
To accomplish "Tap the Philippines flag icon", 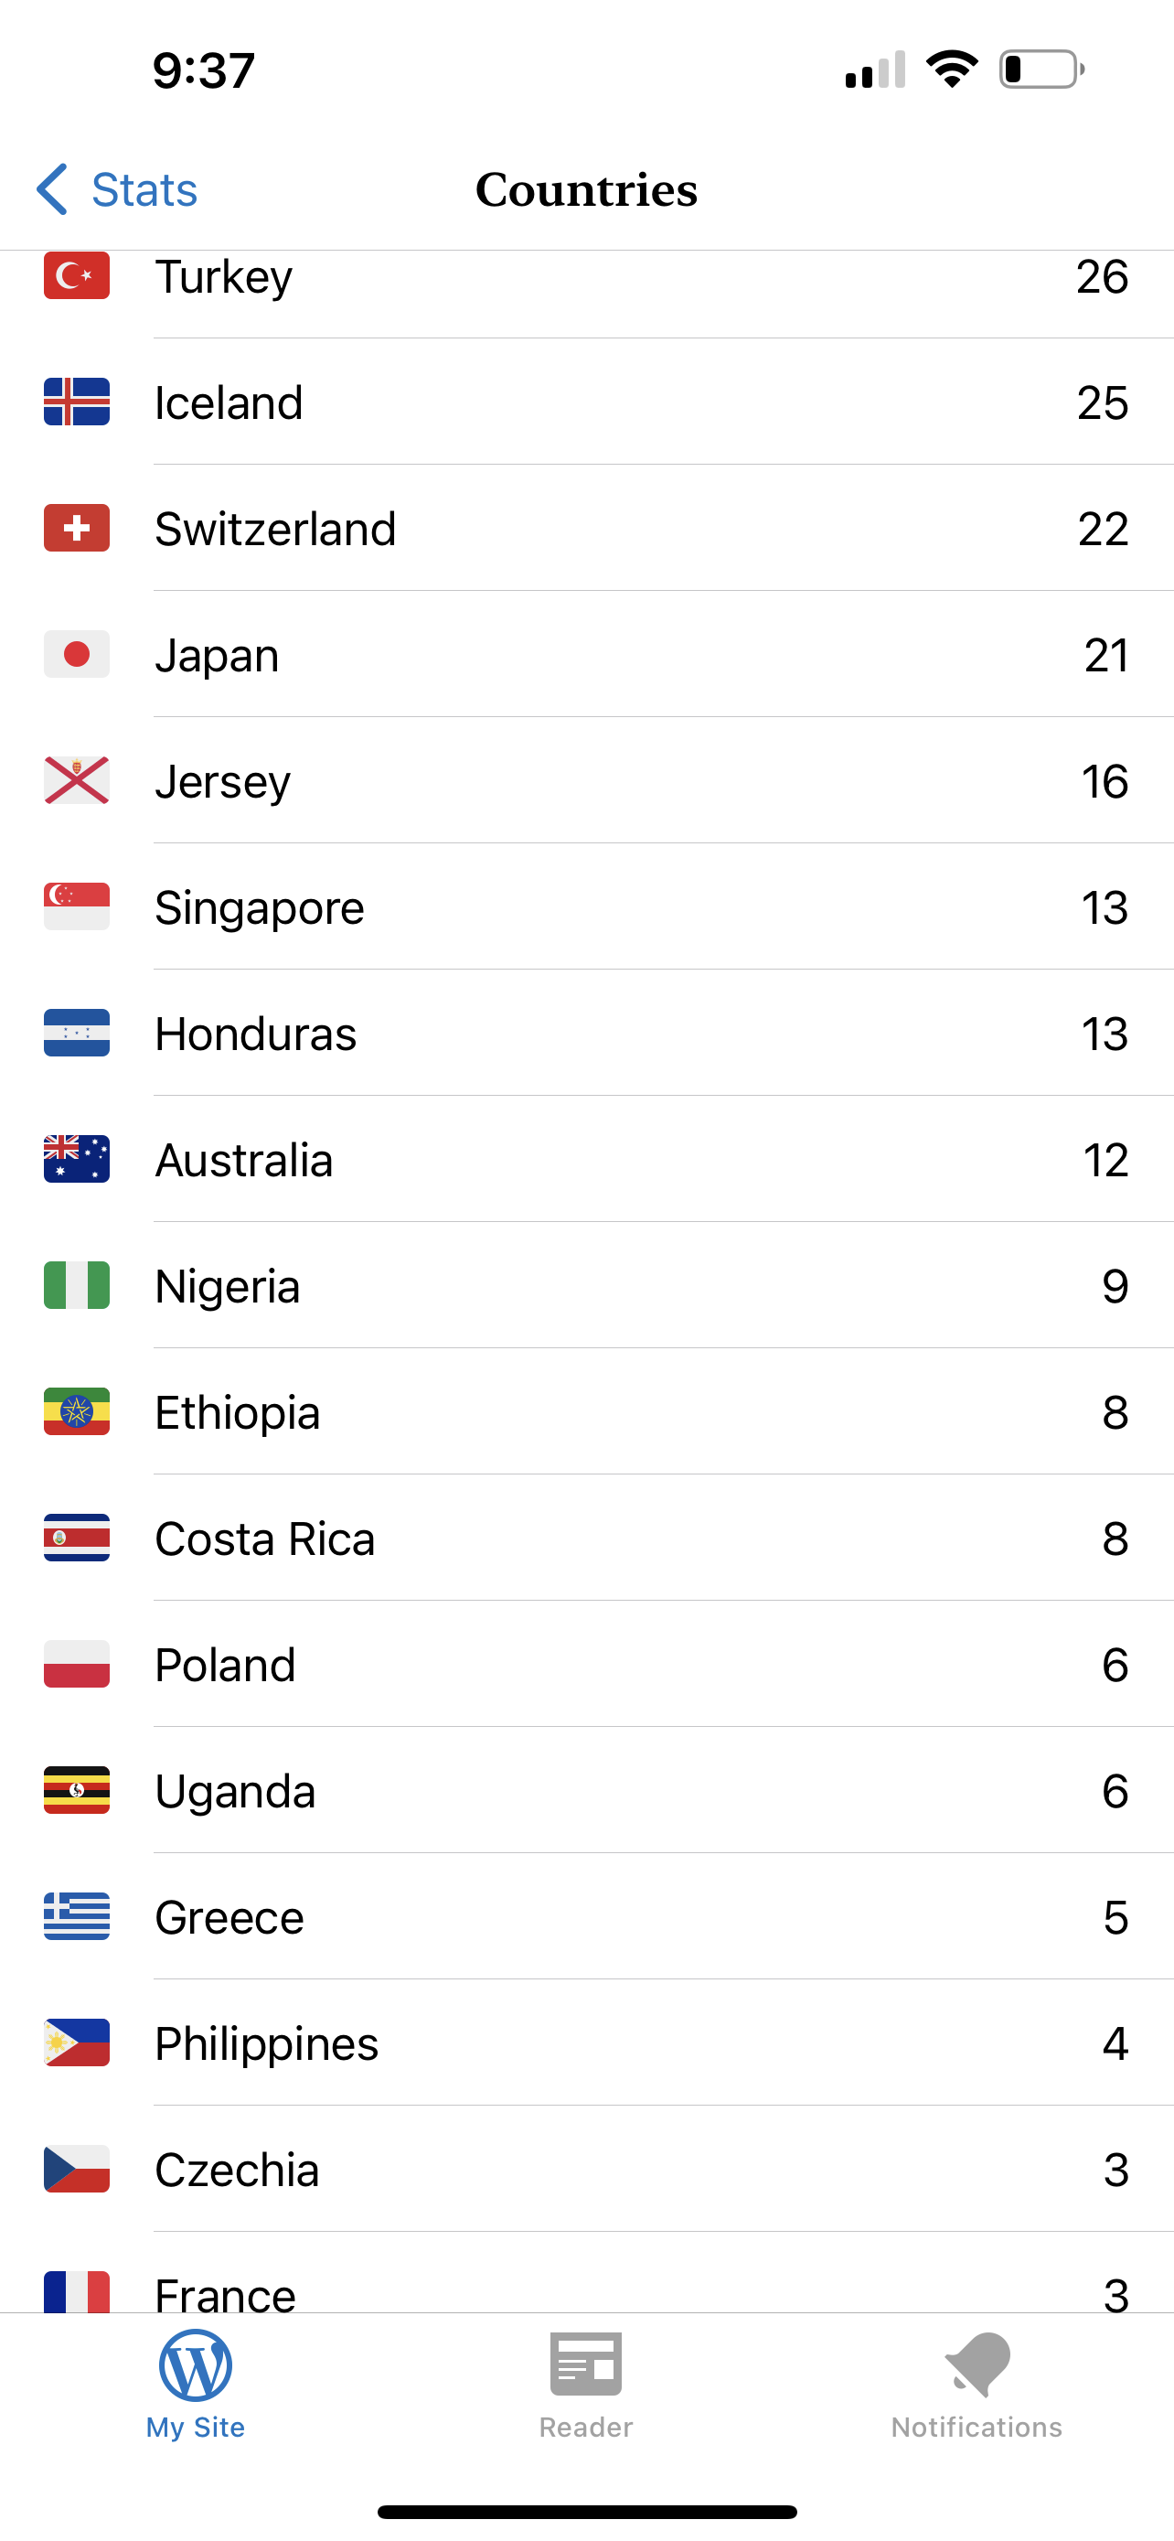I will click(x=77, y=2043).
